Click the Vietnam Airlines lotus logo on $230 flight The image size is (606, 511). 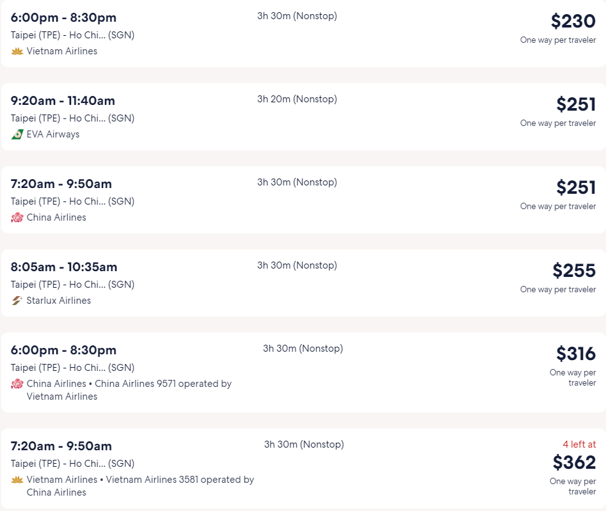(17, 51)
